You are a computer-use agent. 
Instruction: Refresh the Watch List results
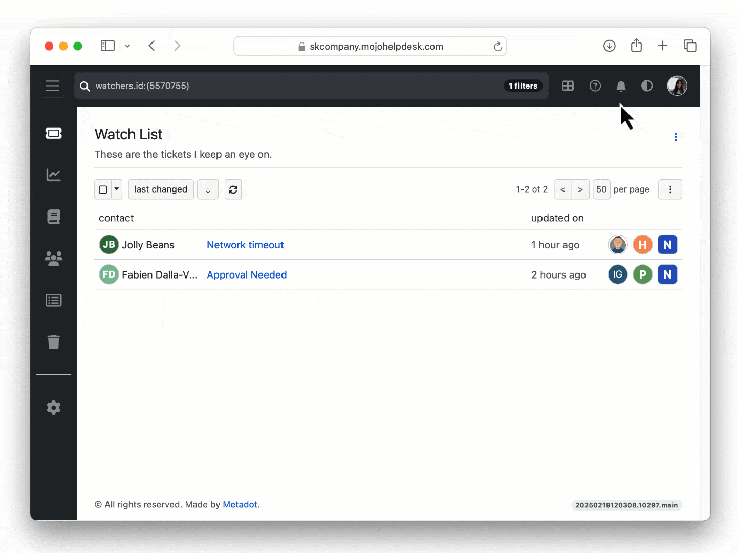tap(233, 189)
